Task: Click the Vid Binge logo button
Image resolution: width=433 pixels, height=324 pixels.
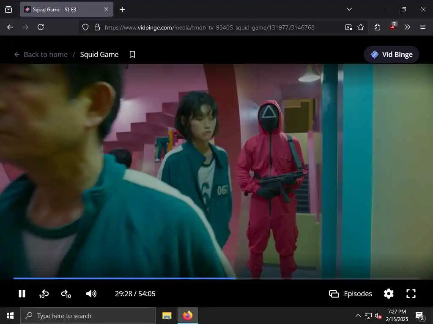Action: click(391, 54)
